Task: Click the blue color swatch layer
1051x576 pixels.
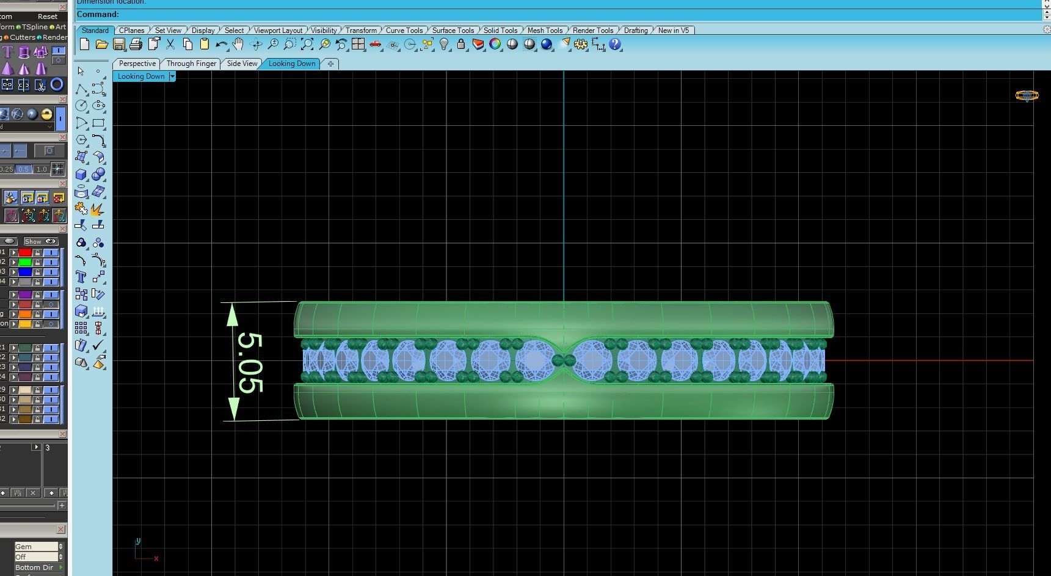Action: point(25,272)
